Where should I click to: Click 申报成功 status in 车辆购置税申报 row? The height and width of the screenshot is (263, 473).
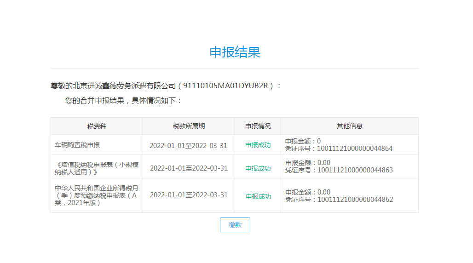[x=258, y=145]
